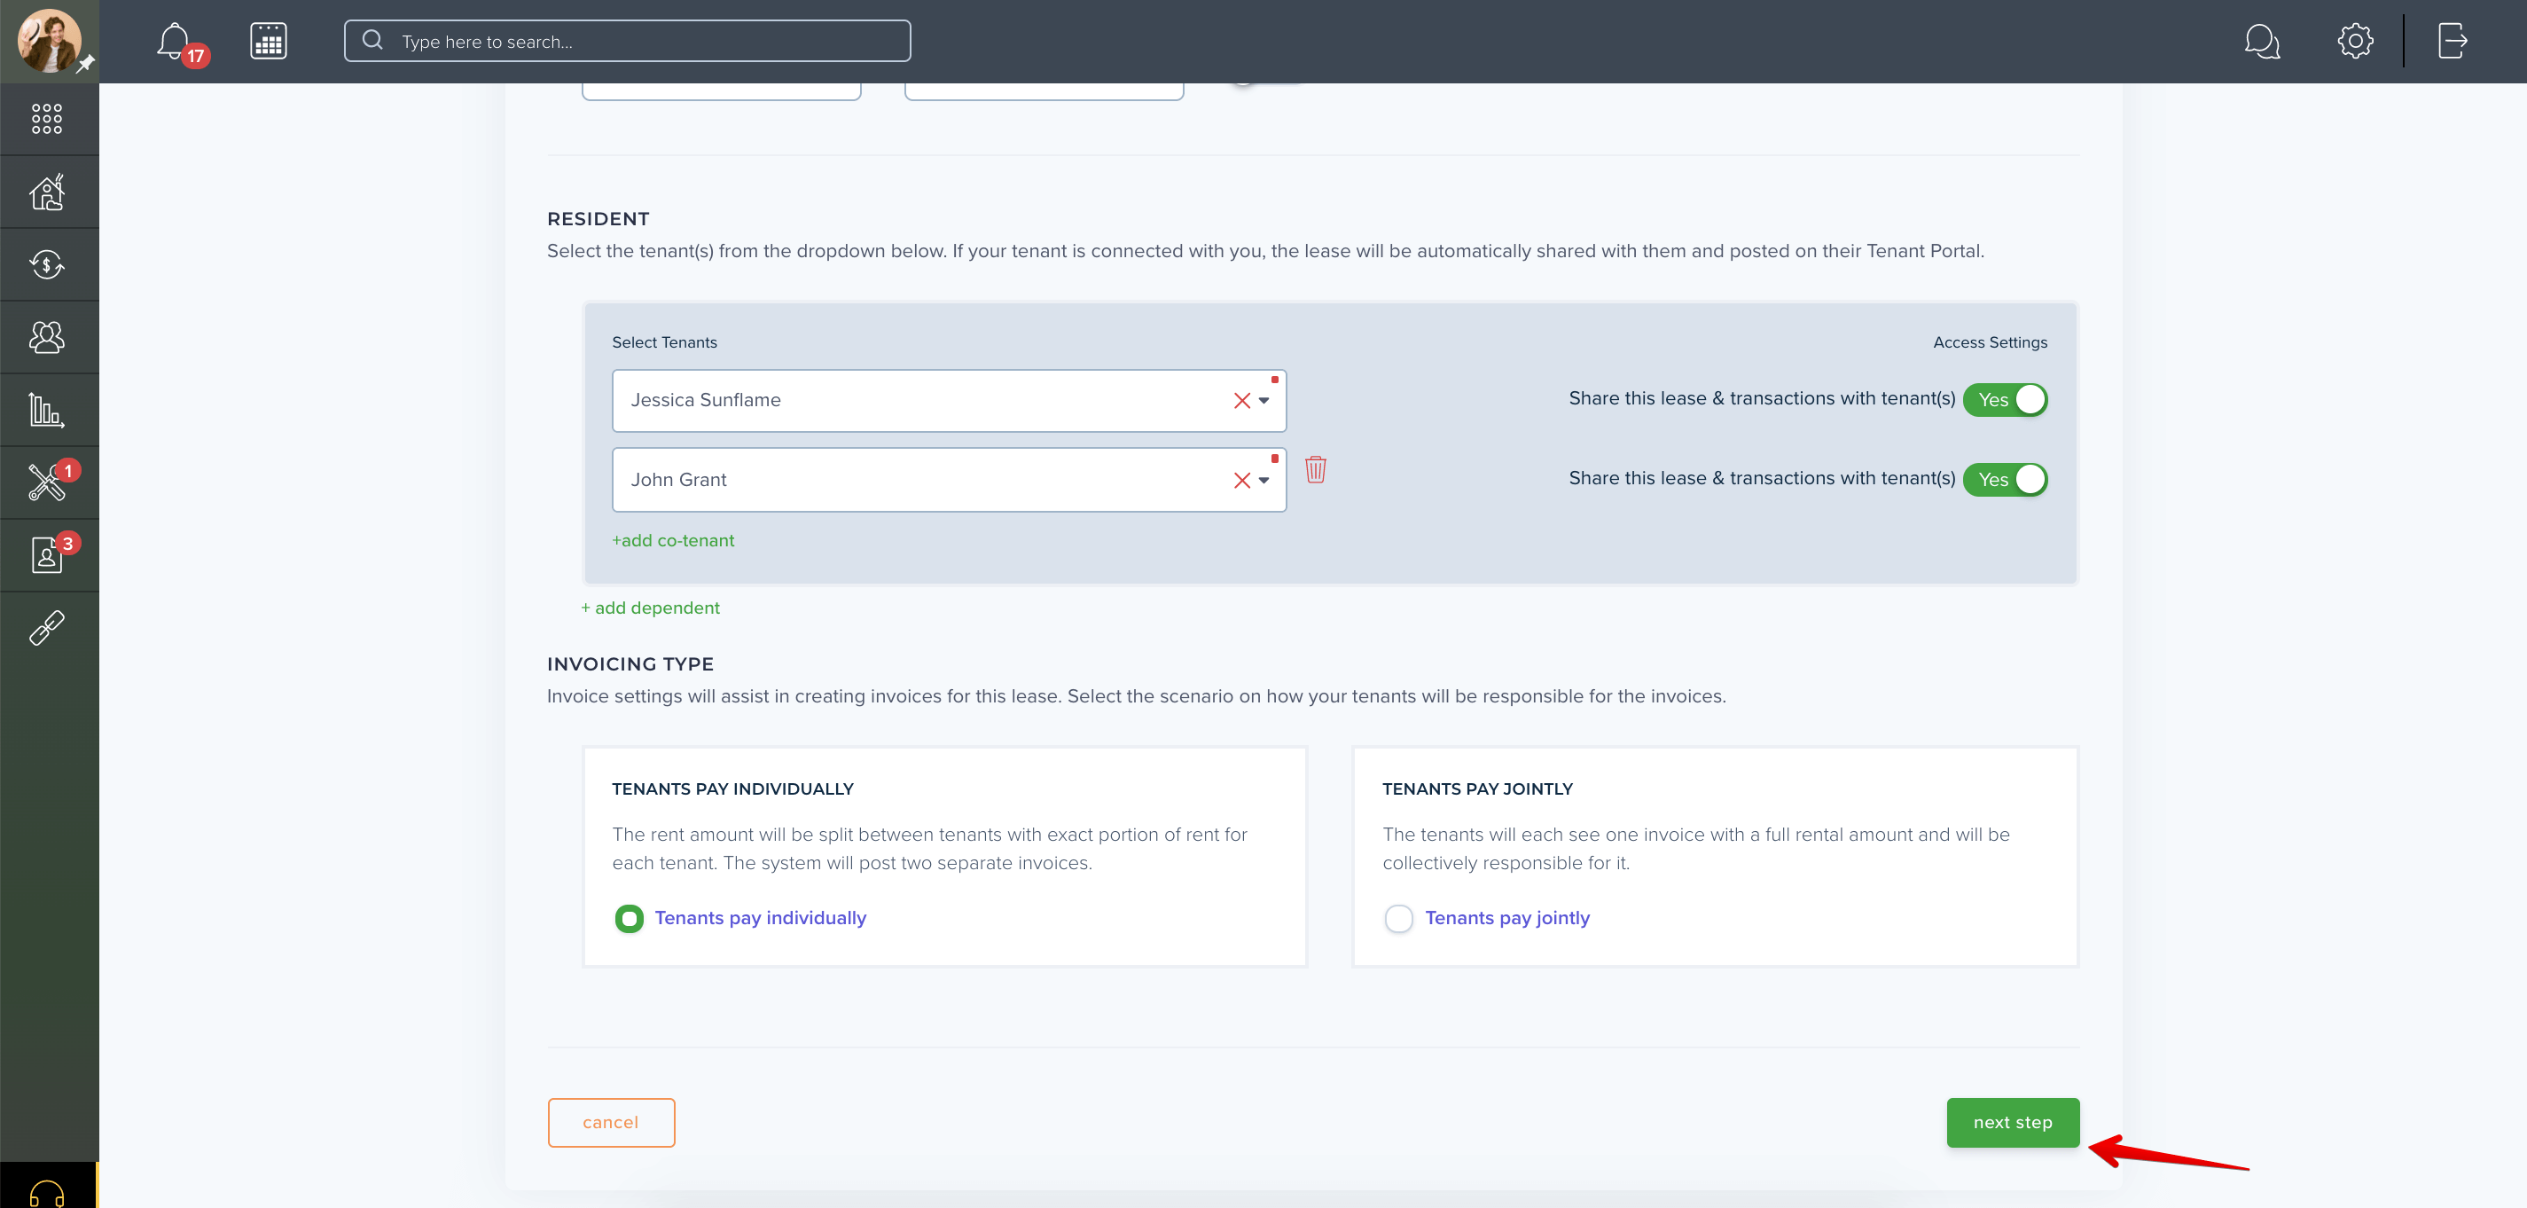Click the Tenants pay jointly label
The height and width of the screenshot is (1208, 2527).
click(1506, 919)
